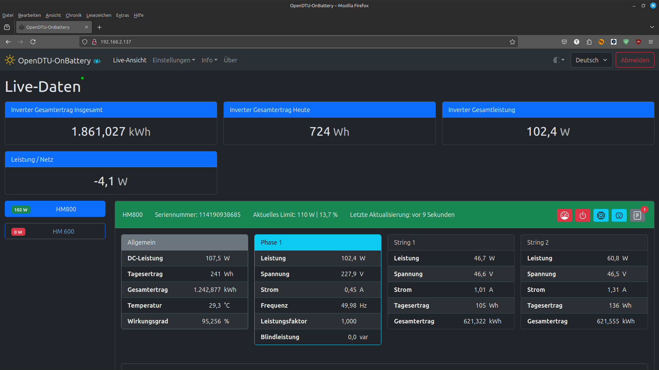The height and width of the screenshot is (370, 659).
Task: Click the browser forward arrow
Action: coord(21,42)
